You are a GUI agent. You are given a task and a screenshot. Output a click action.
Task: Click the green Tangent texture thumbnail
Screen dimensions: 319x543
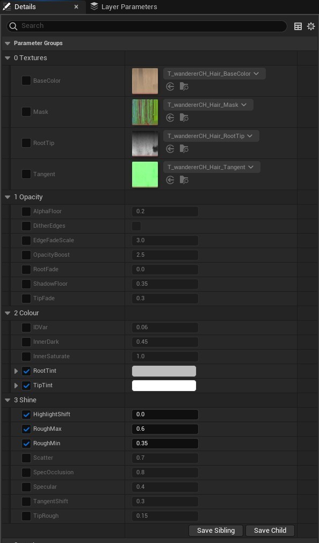point(145,175)
